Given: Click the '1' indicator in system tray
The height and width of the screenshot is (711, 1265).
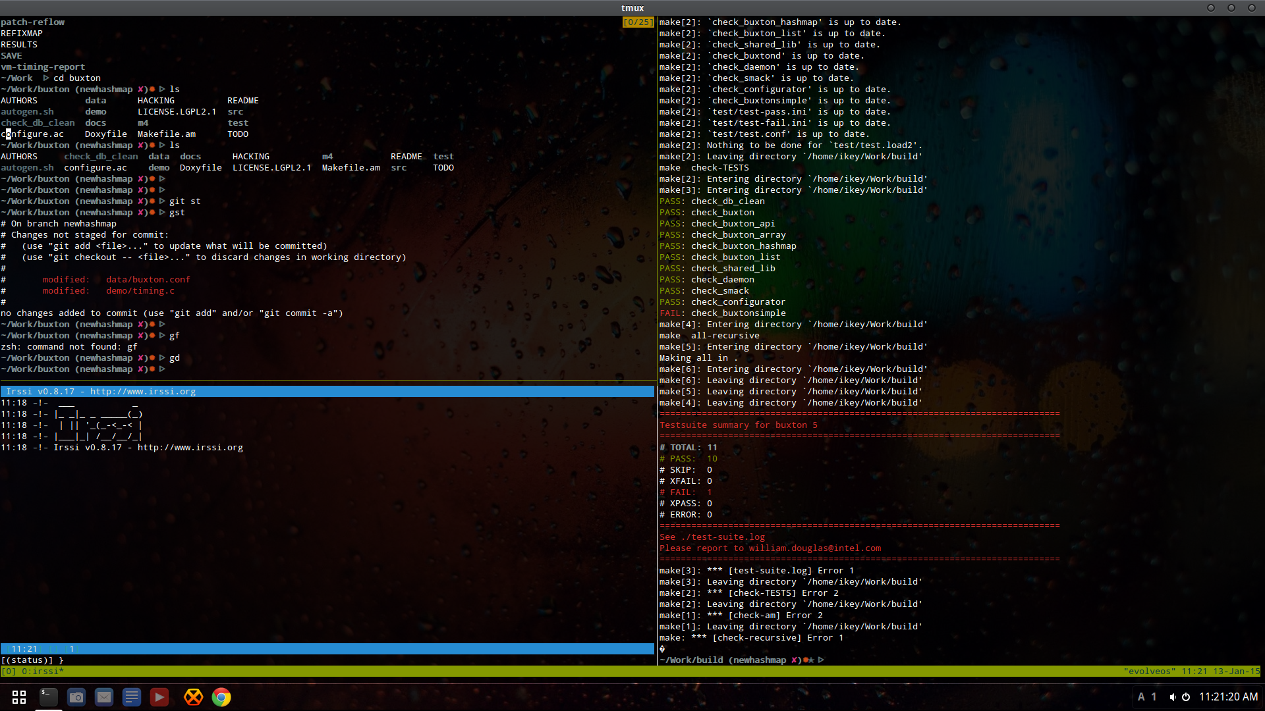Looking at the screenshot, I should [1154, 697].
